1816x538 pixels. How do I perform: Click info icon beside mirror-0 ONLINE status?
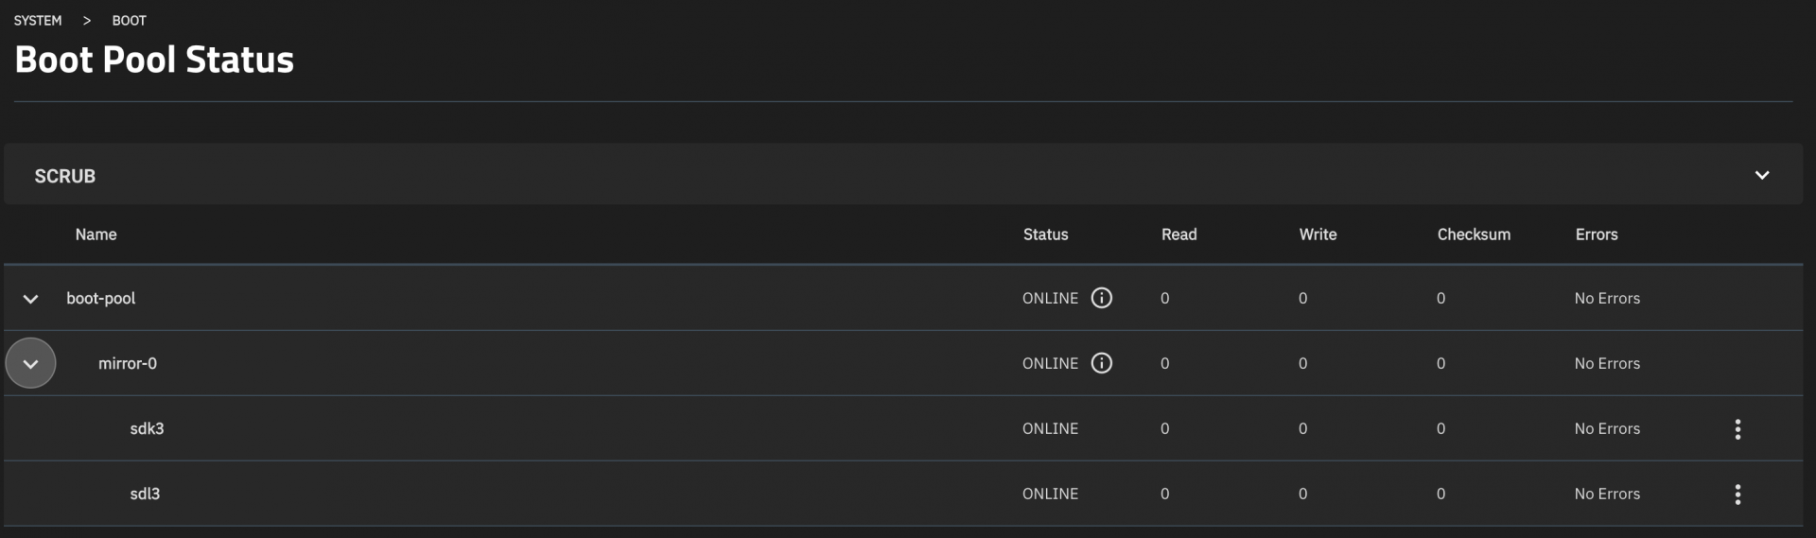point(1101,363)
